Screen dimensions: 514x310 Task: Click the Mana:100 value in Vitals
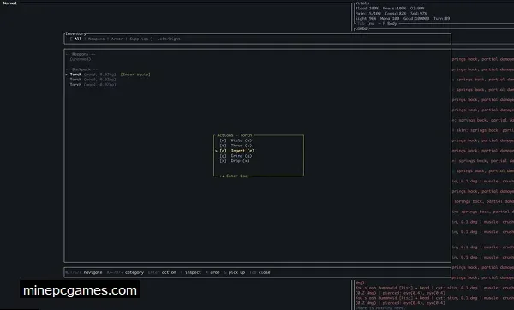(x=390, y=18)
